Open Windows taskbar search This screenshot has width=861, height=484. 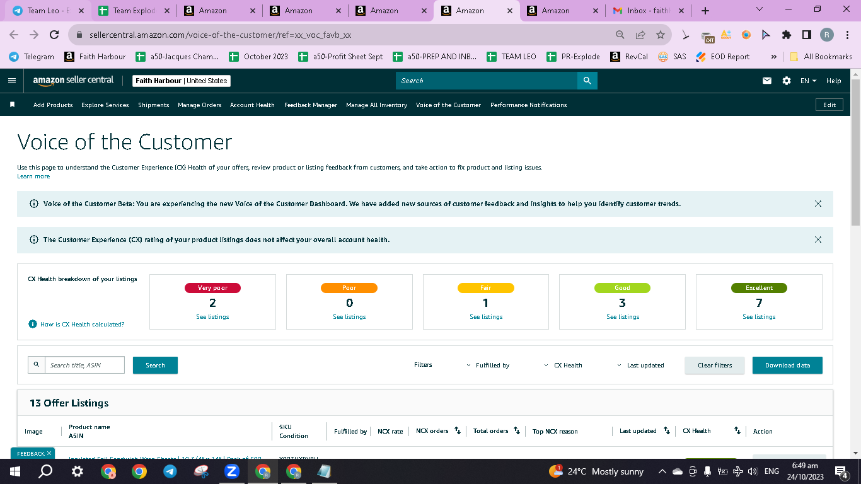point(45,471)
